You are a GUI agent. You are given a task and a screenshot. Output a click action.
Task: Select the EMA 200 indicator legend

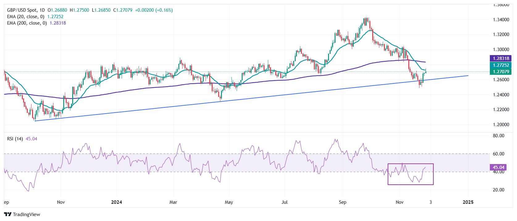pyautogui.click(x=27, y=23)
